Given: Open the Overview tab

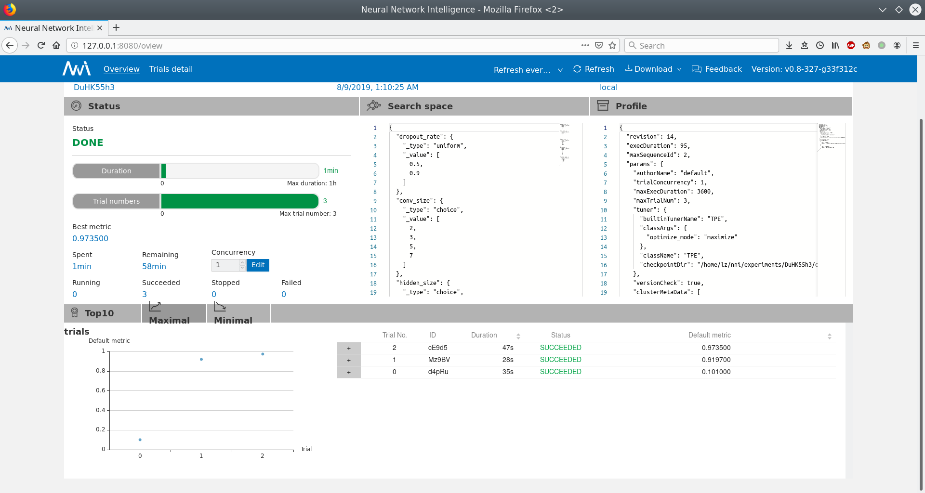Looking at the screenshot, I should tap(121, 69).
